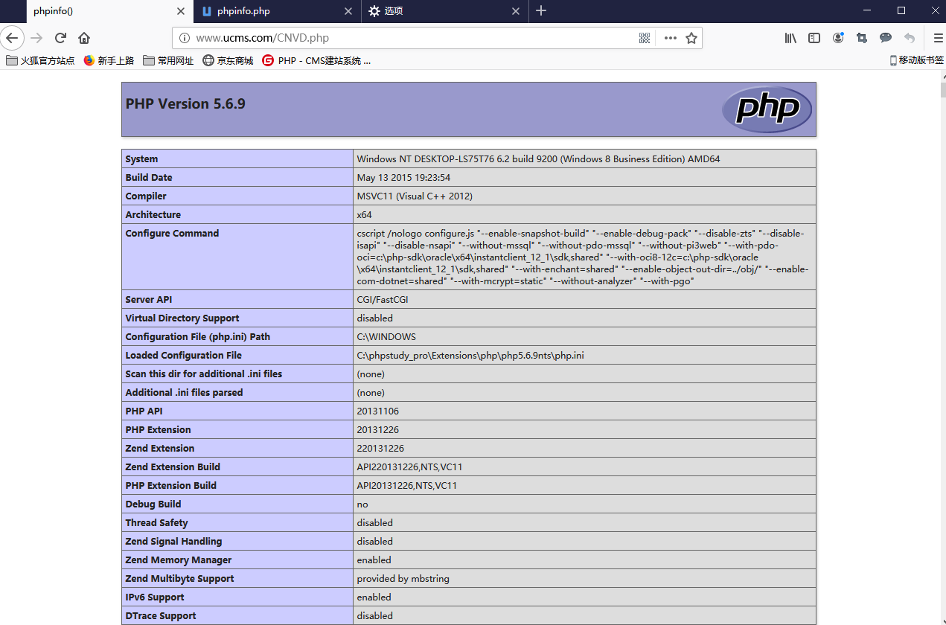
Task: Open a new tab with plus
Action: (x=541, y=10)
